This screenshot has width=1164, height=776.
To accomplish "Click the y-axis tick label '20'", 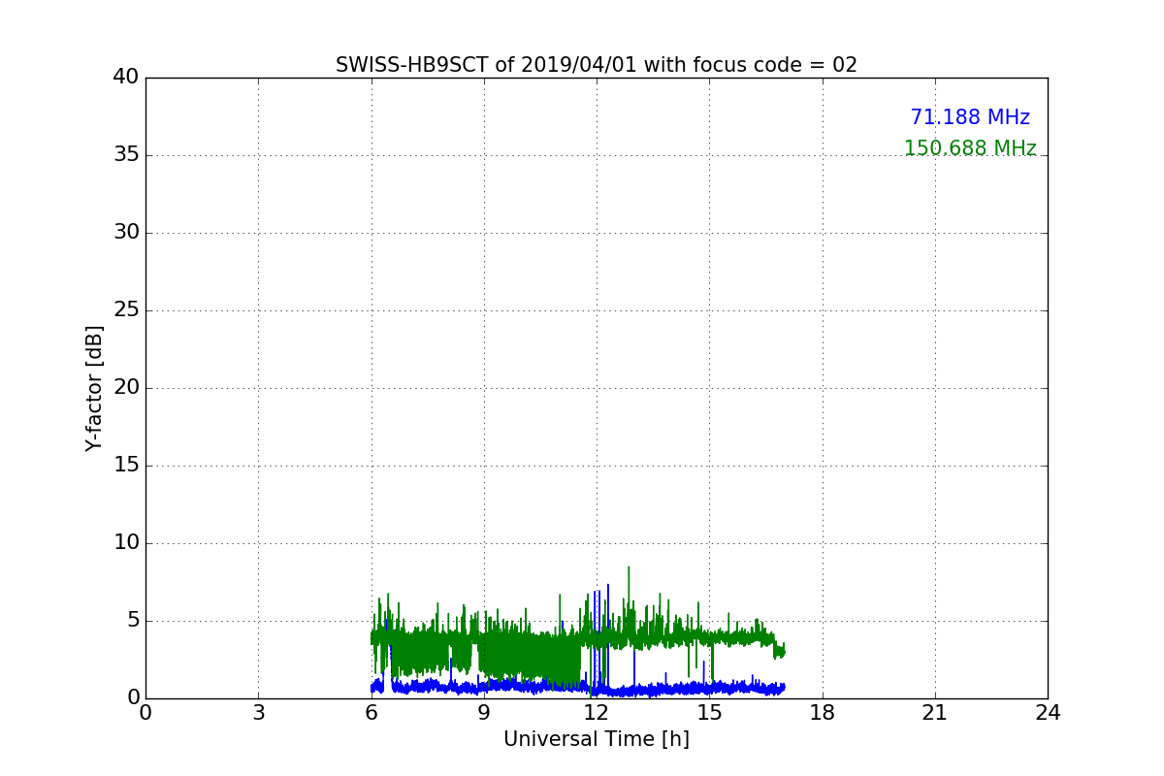I will click(126, 388).
